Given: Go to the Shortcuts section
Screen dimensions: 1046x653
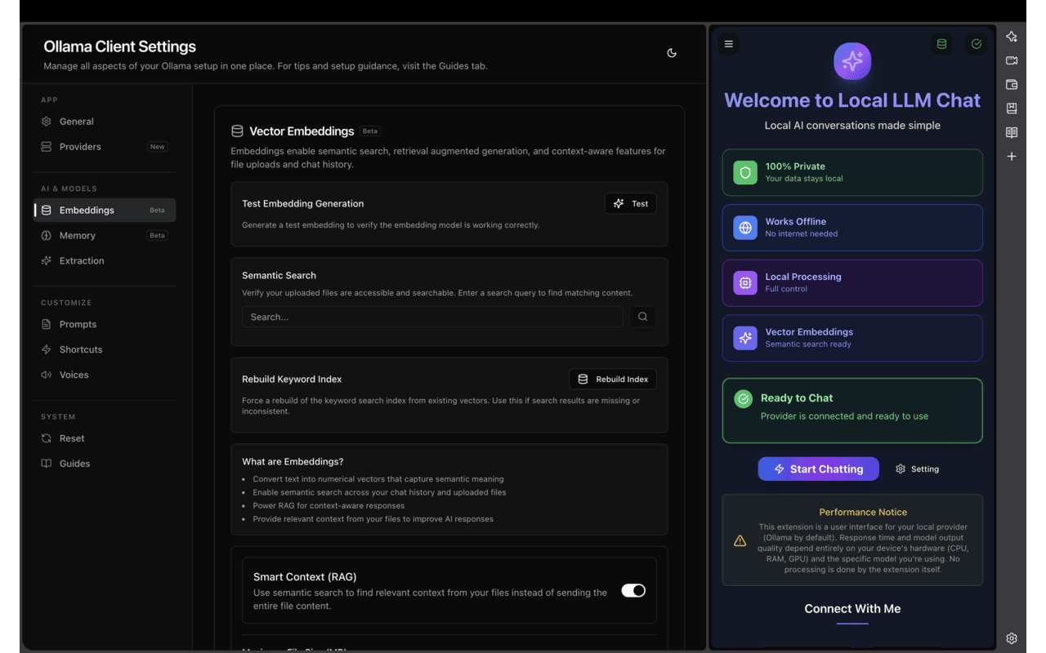Looking at the screenshot, I should tap(105, 350).
